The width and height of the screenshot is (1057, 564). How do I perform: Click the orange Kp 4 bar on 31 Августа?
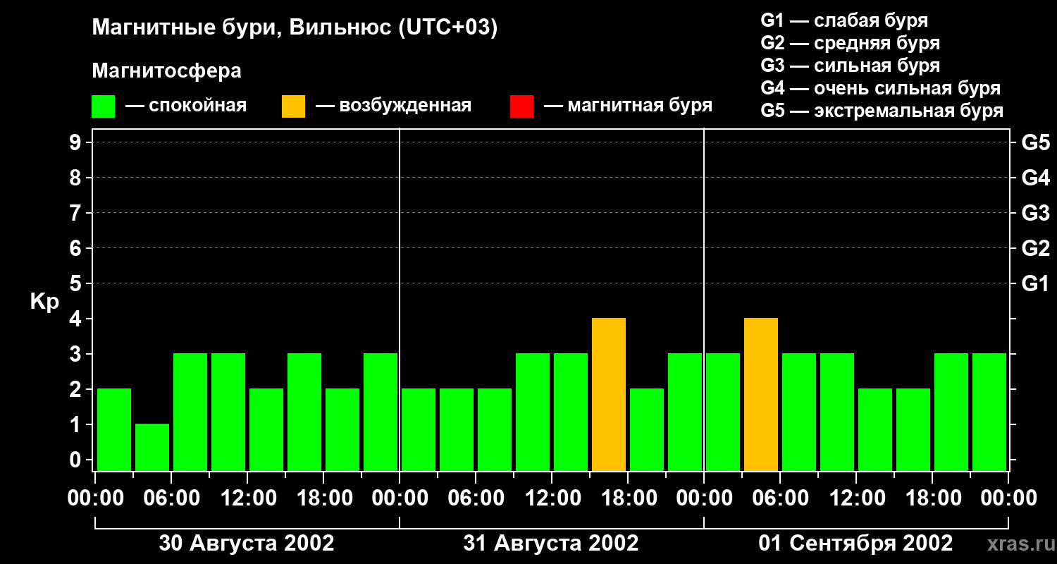click(x=609, y=394)
